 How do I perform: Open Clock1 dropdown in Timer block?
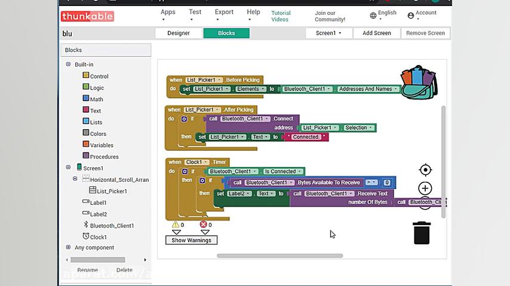point(197,162)
